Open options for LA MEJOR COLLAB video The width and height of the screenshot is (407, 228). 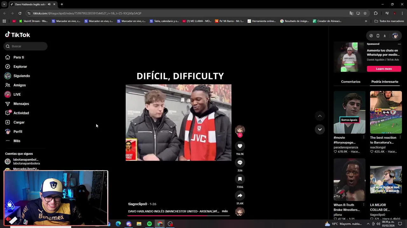[400, 205]
